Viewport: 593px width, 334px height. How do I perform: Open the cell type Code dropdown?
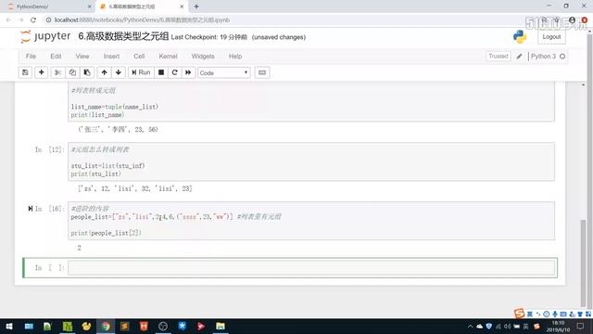point(224,72)
